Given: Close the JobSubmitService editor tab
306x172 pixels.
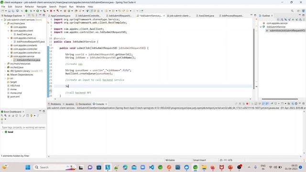Looking at the screenshot, I should 164,16.
